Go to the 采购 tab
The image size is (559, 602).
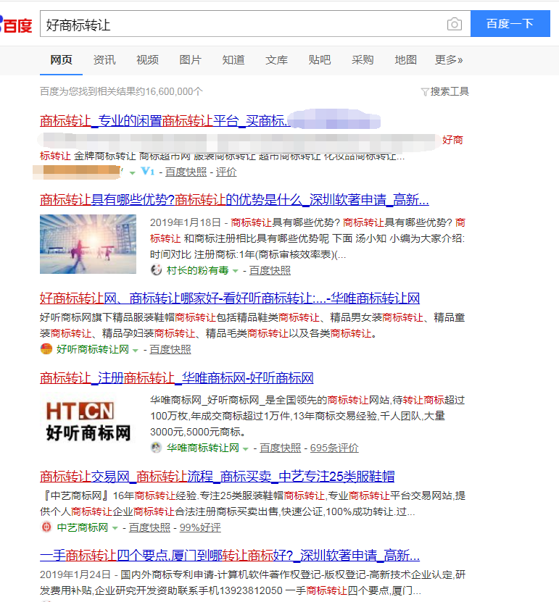[363, 60]
